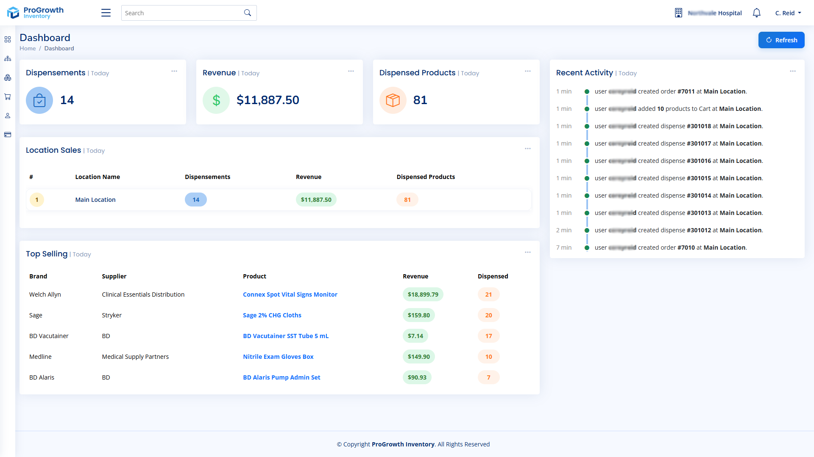
Task: Click the added 10 products to Cart entry
Action: (678, 109)
